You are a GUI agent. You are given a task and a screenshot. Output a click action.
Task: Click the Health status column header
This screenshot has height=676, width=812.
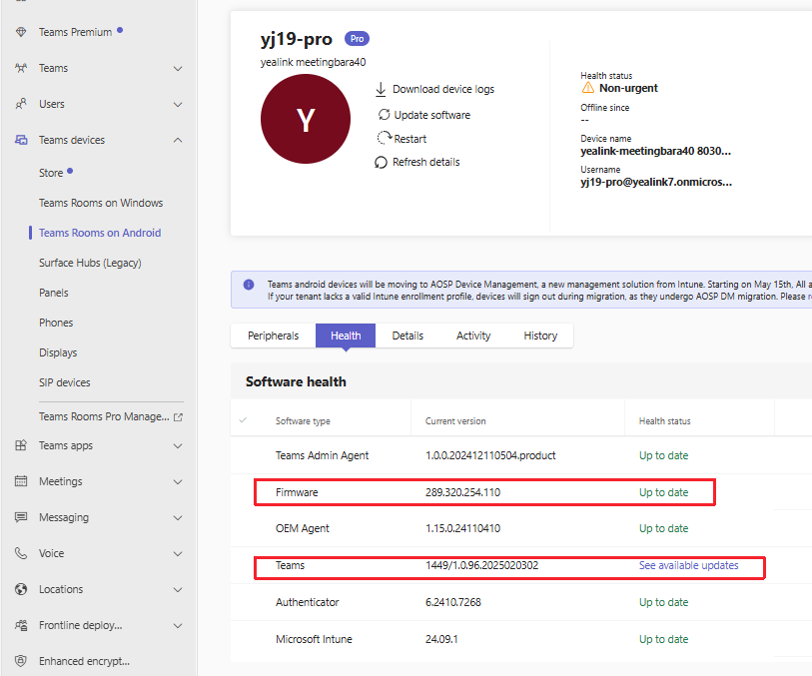tap(665, 421)
